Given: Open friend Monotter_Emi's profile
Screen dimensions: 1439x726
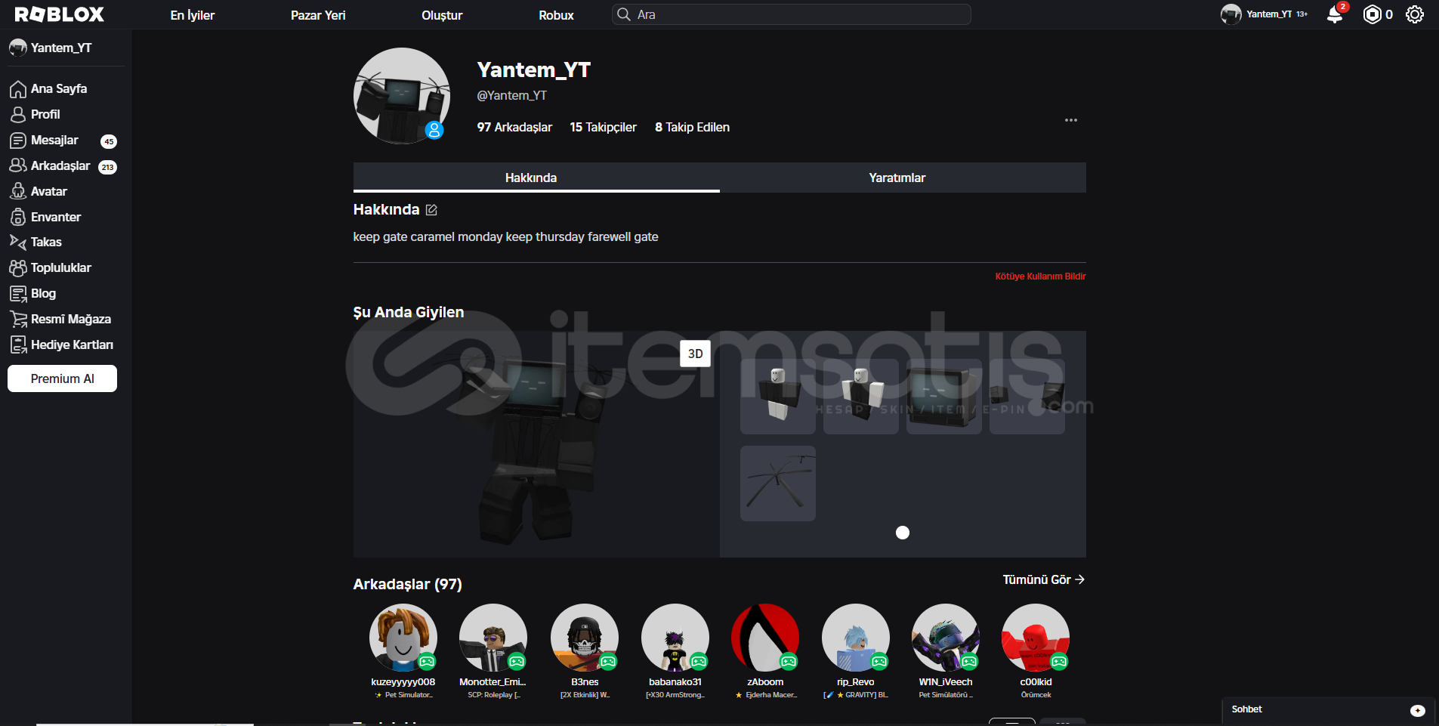Looking at the screenshot, I should click(x=493, y=638).
